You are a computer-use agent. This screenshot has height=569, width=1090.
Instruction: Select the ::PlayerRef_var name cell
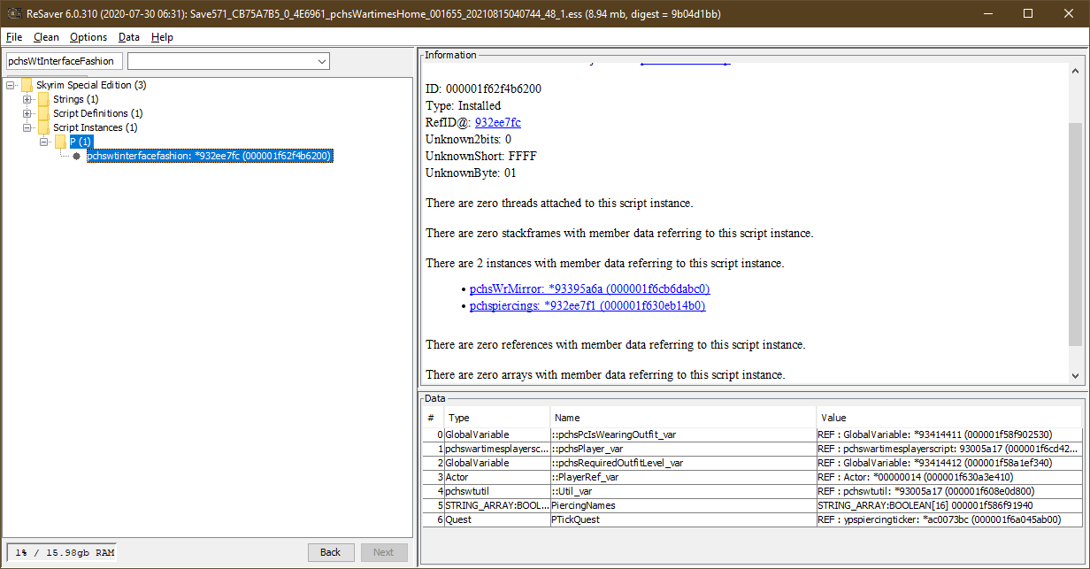click(683, 477)
